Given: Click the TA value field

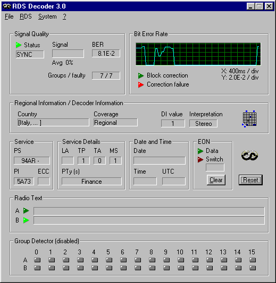Looking at the screenshot, I should (x=99, y=160).
